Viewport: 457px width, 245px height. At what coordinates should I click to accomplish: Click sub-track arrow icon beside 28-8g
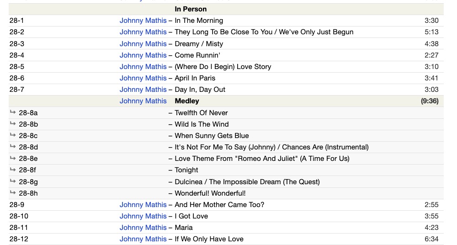tap(13, 181)
